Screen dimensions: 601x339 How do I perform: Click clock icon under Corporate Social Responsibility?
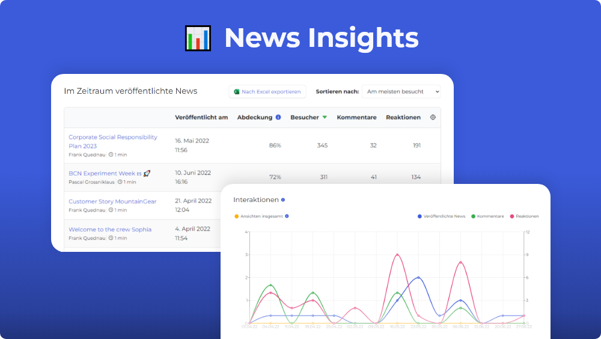[111, 154]
